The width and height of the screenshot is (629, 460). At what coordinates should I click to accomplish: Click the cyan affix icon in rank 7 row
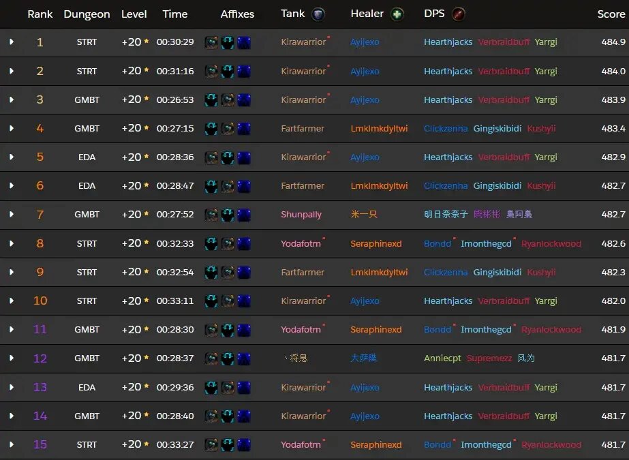coord(228,215)
